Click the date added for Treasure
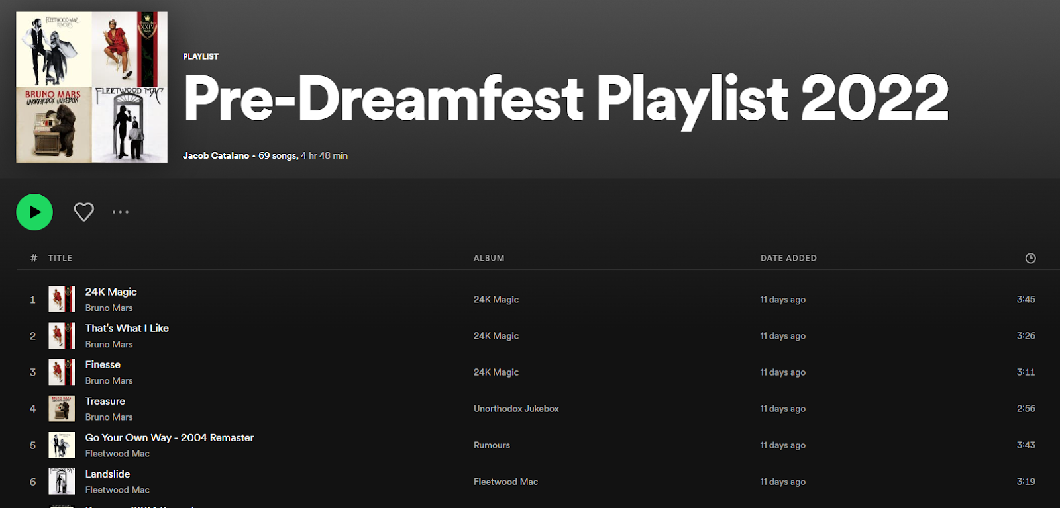This screenshot has width=1060, height=508. coord(782,408)
